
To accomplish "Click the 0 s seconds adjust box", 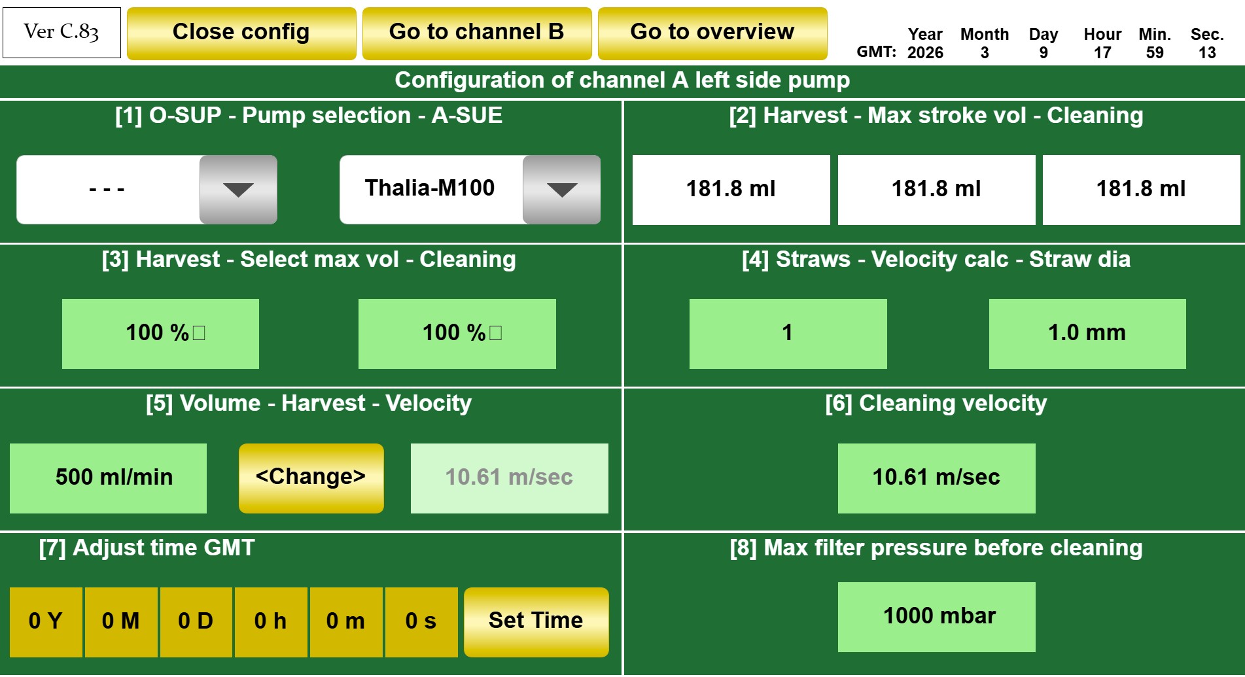I will tap(421, 621).
